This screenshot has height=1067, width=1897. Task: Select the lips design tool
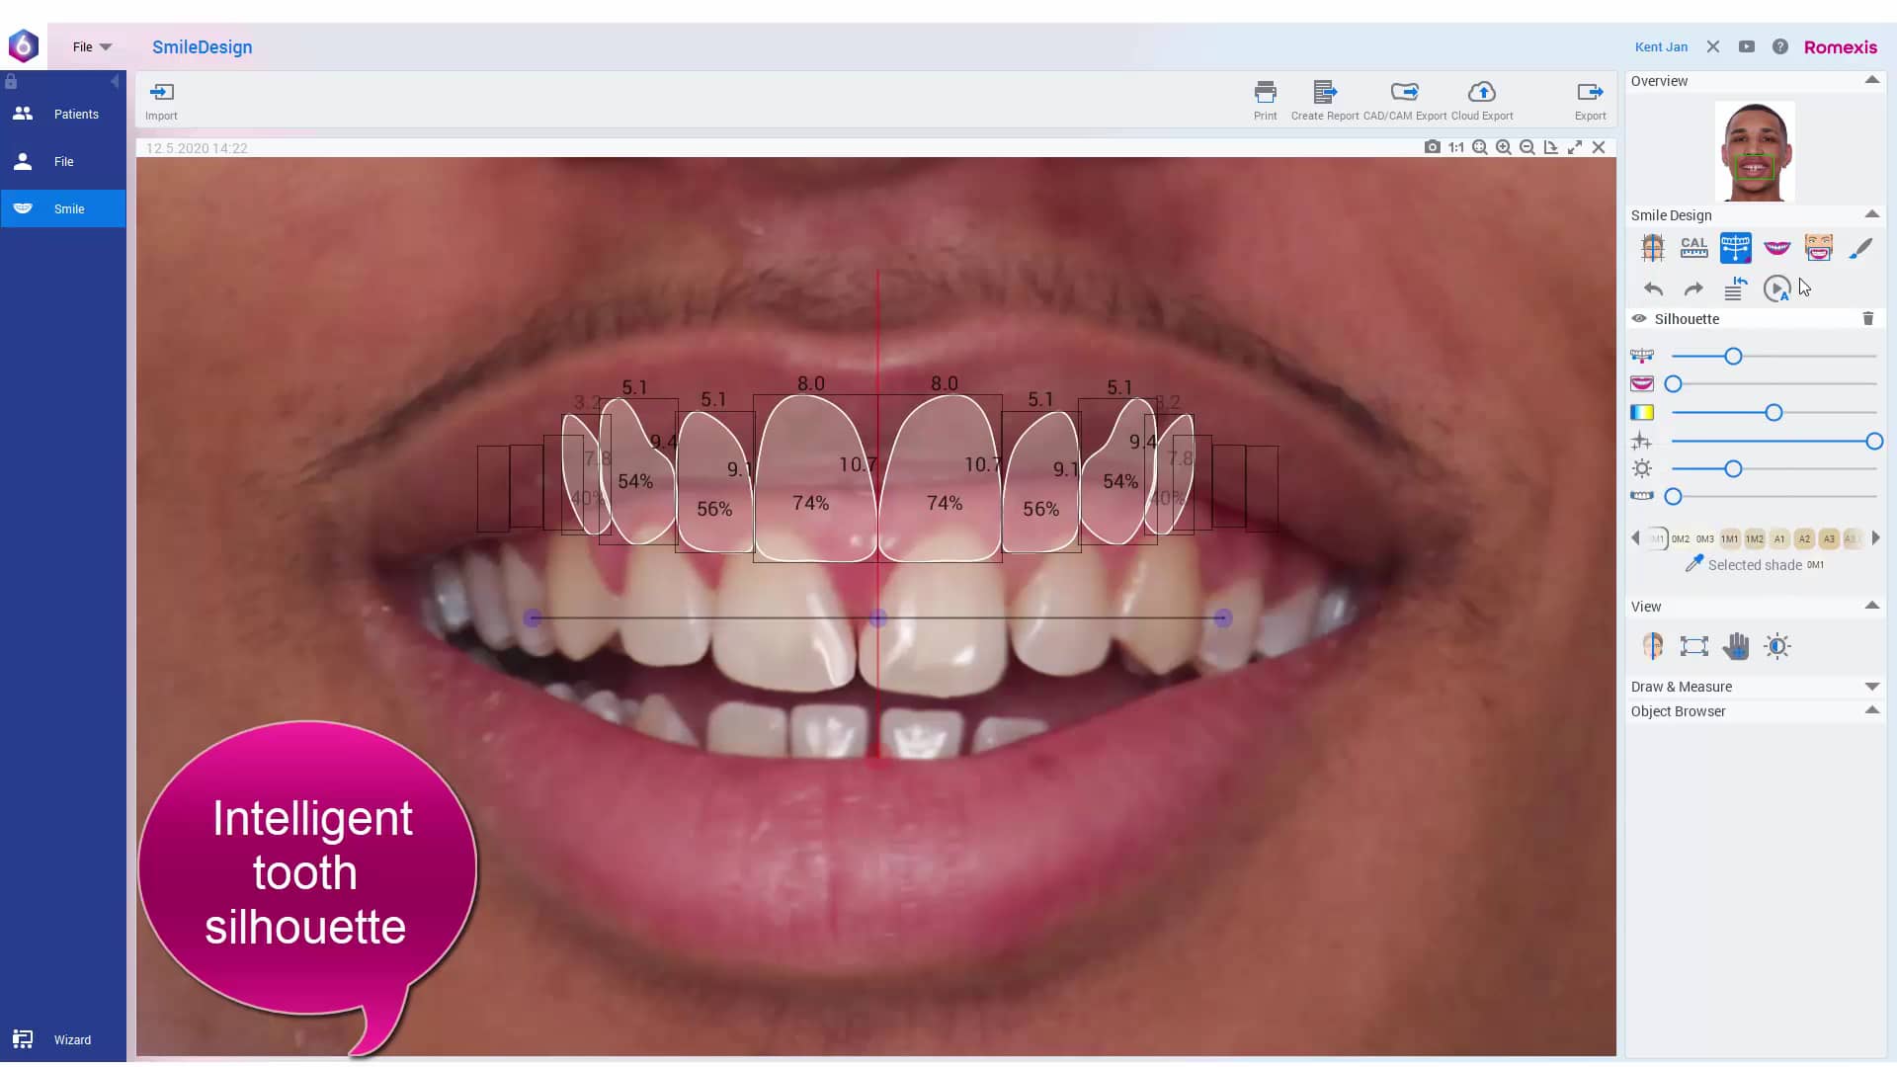pyautogui.click(x=1776, y=247)
